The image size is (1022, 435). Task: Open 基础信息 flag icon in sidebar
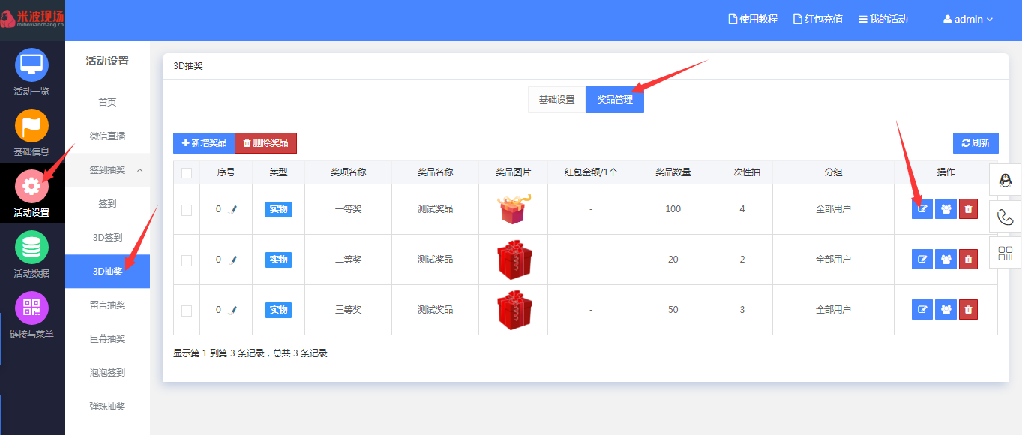click(31, 126)
